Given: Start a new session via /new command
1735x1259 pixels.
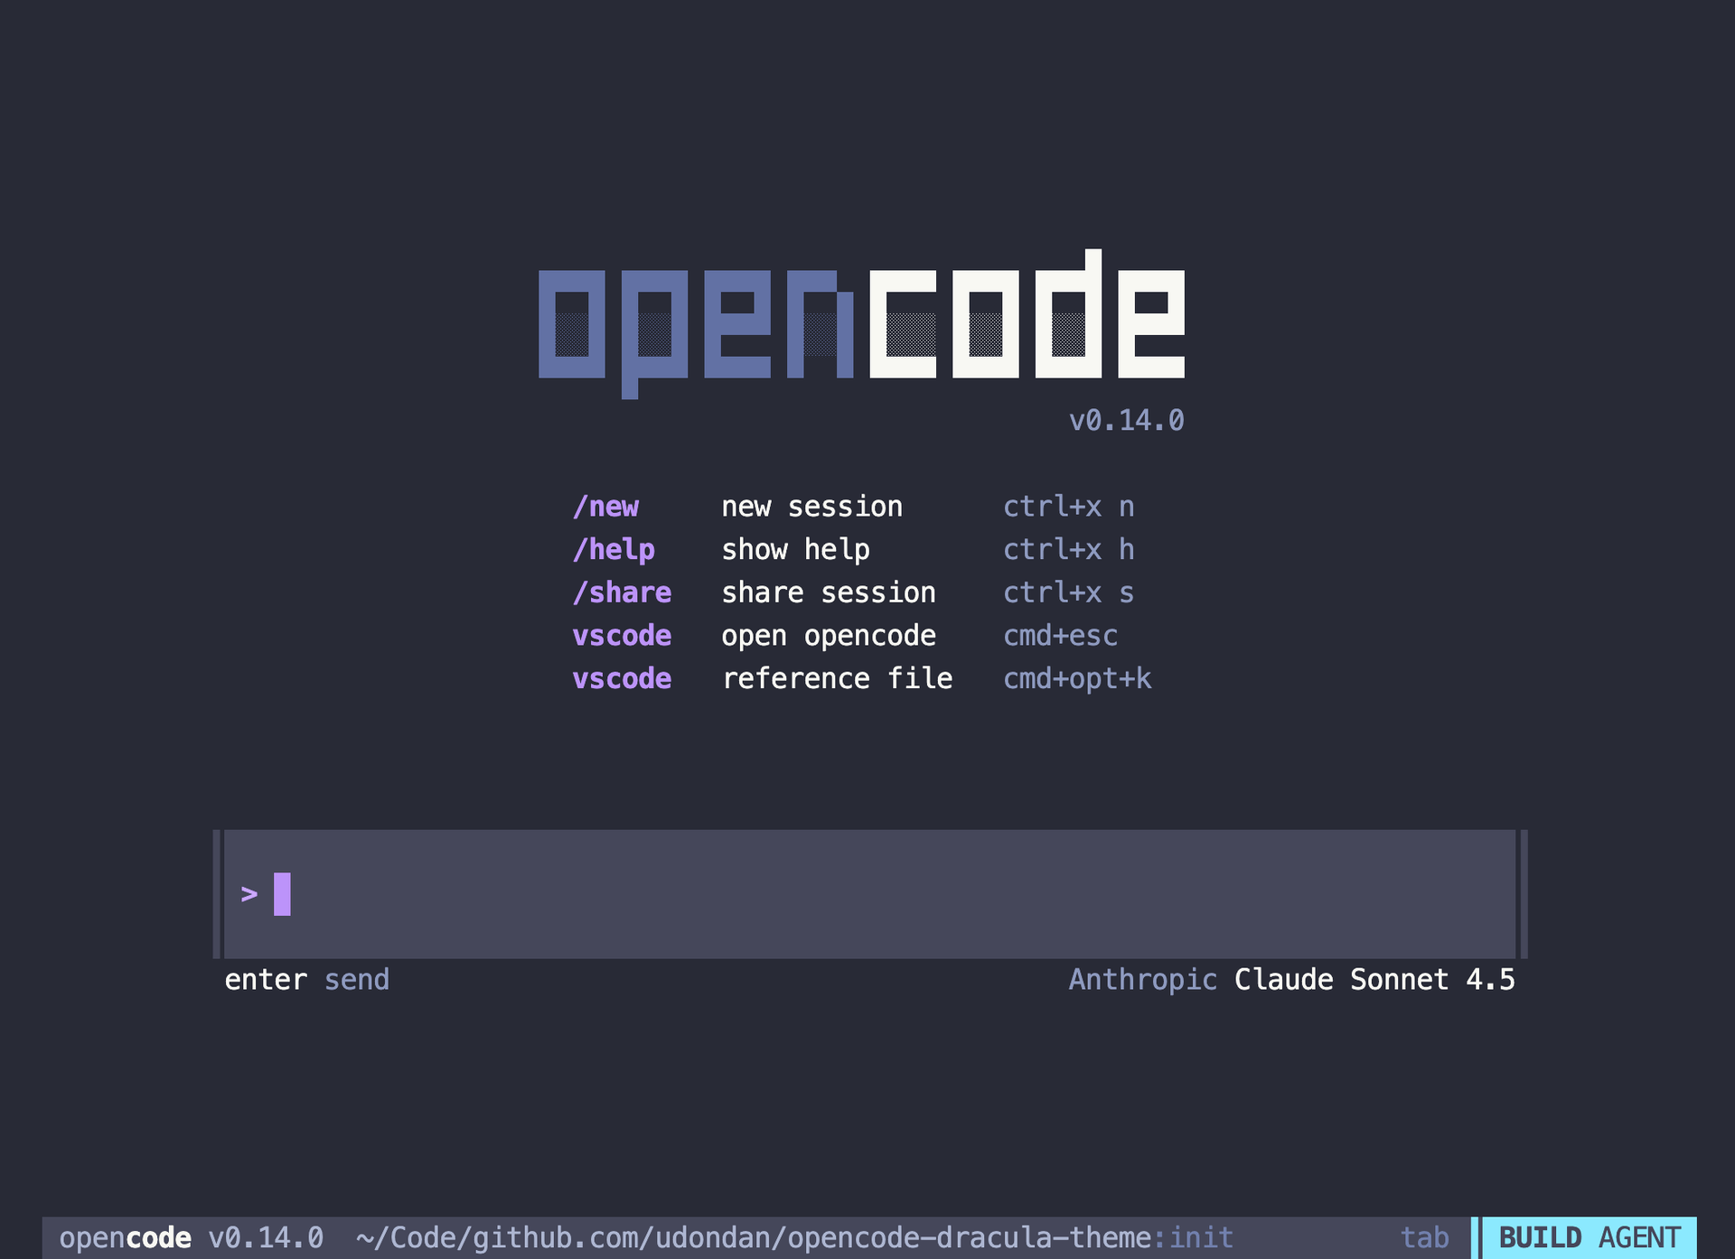Looking at the screenshot, I should pos(606,507).
